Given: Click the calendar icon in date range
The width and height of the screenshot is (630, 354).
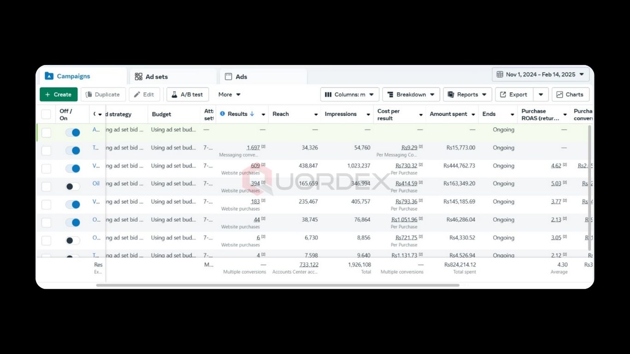Looking at the screenshot, I should click(500, 75).
